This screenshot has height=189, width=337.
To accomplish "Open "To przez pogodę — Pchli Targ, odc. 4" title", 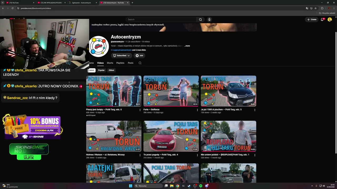I will tap(161, 155).
